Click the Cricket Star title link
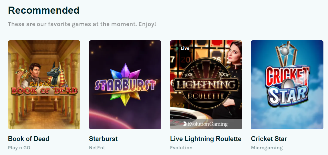 [x=269, y=139]
